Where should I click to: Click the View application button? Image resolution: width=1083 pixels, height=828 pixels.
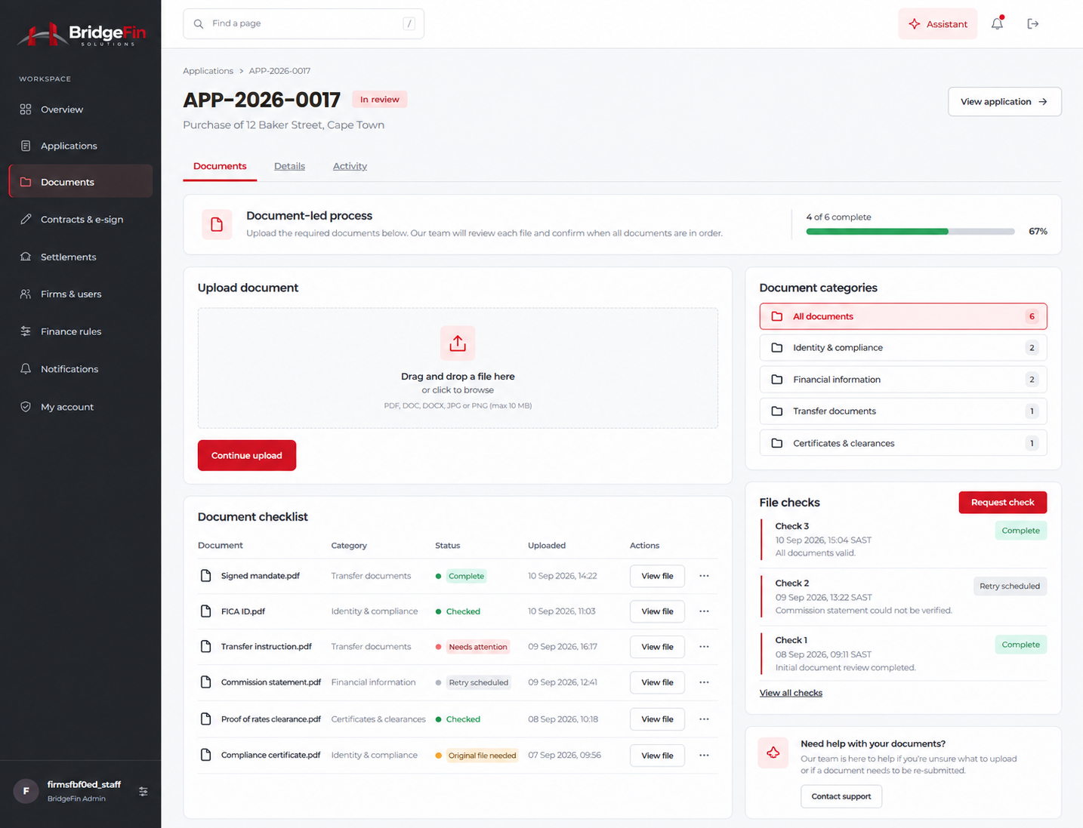click(x=1004, y=102)
